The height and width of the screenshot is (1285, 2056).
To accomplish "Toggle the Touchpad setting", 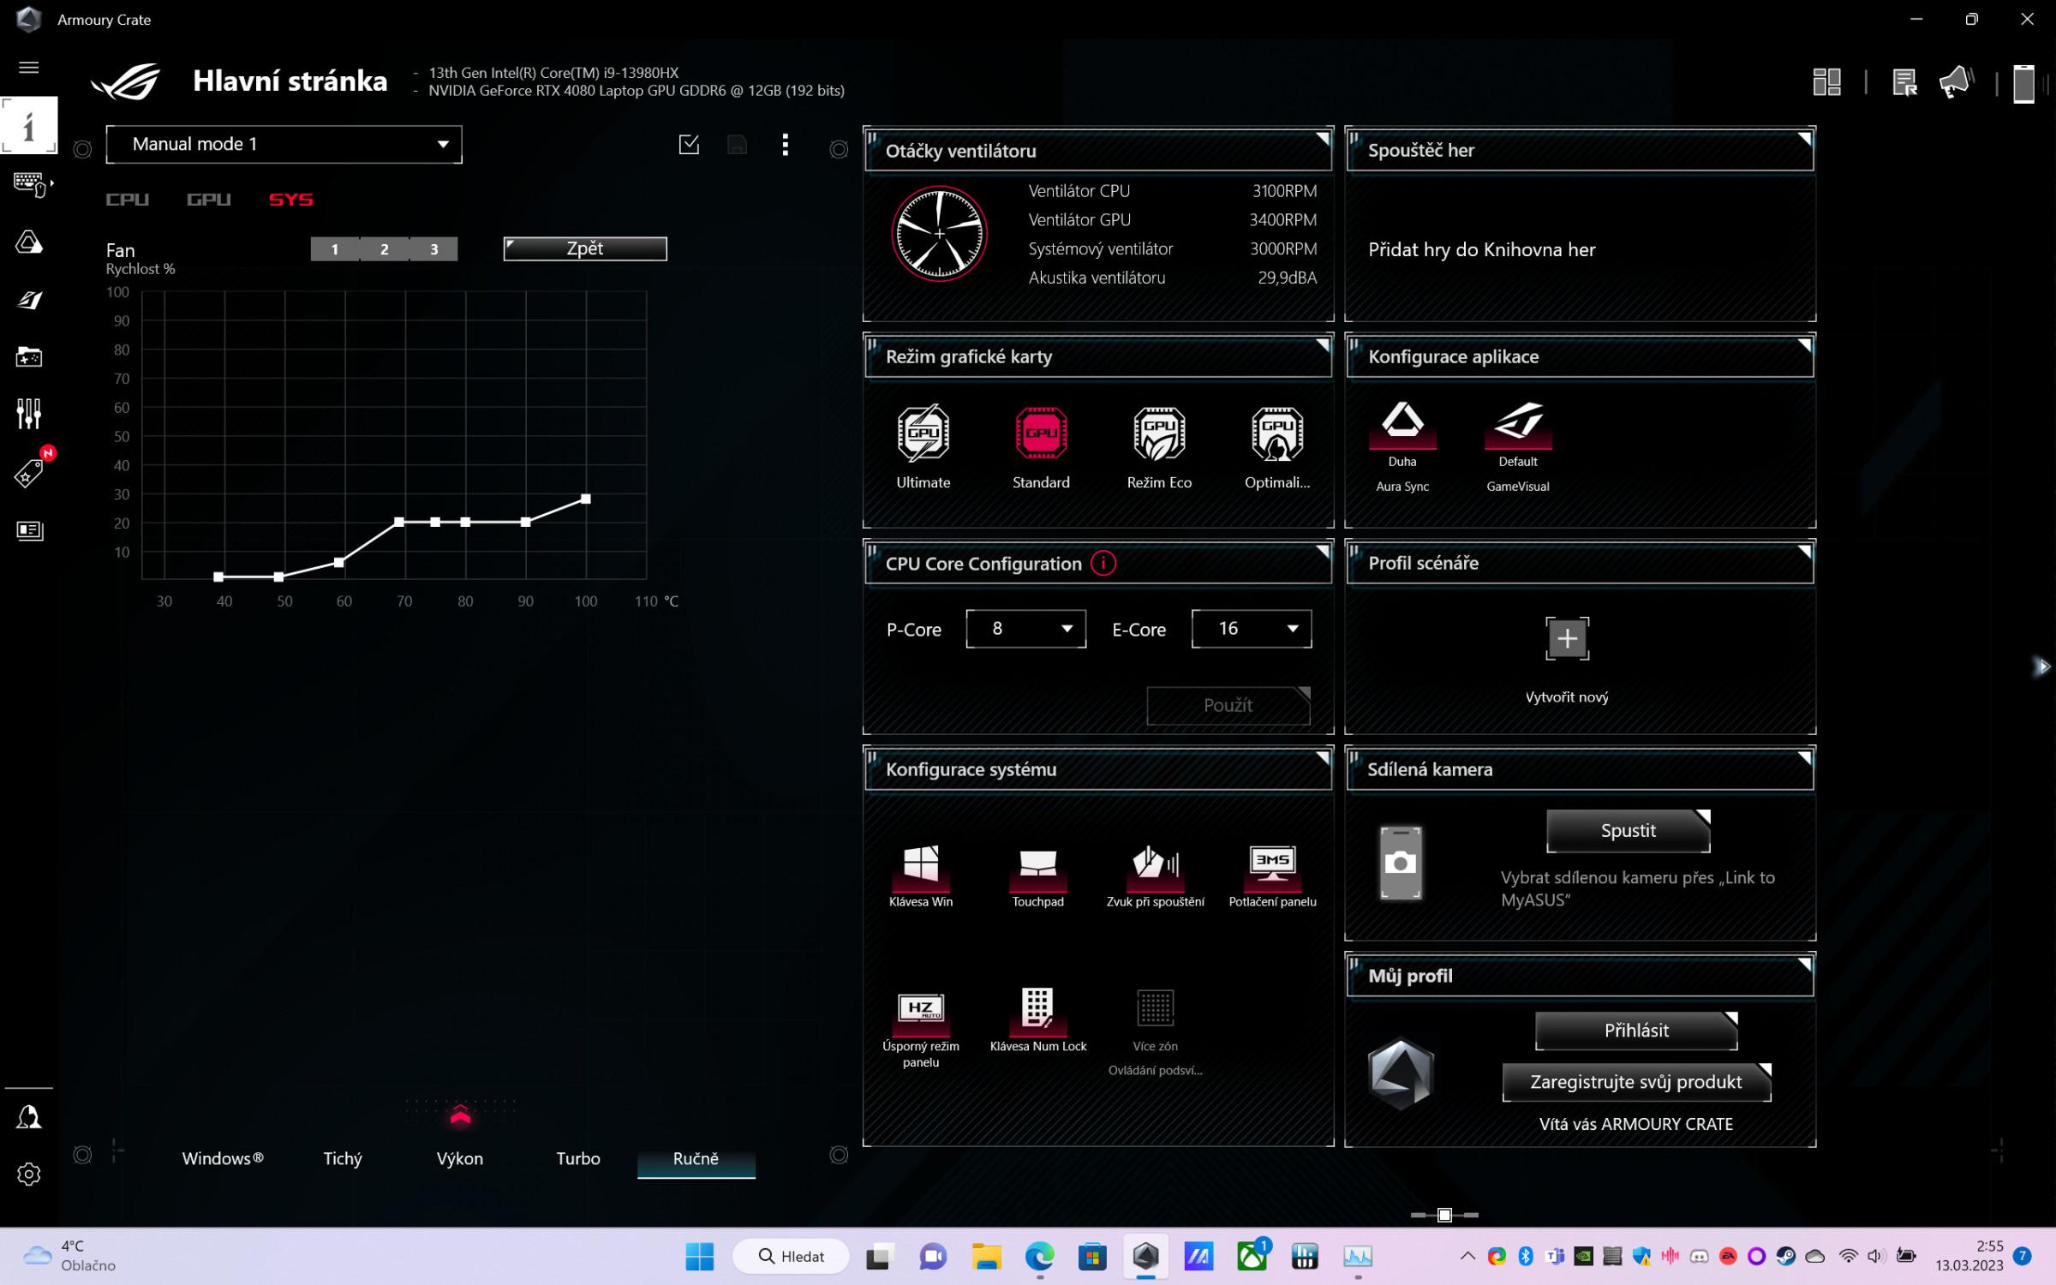I will tap(1037, 876).
